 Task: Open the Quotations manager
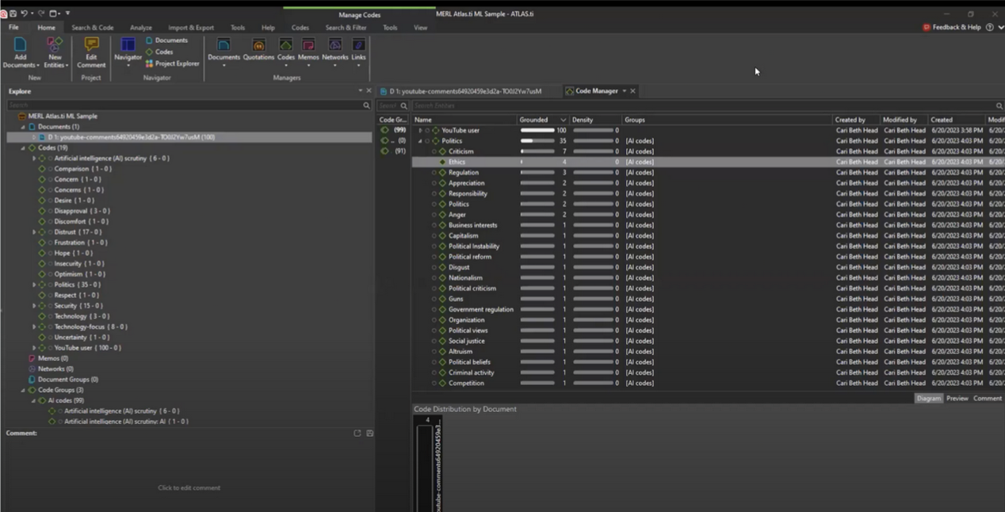[x=258, y=46]
